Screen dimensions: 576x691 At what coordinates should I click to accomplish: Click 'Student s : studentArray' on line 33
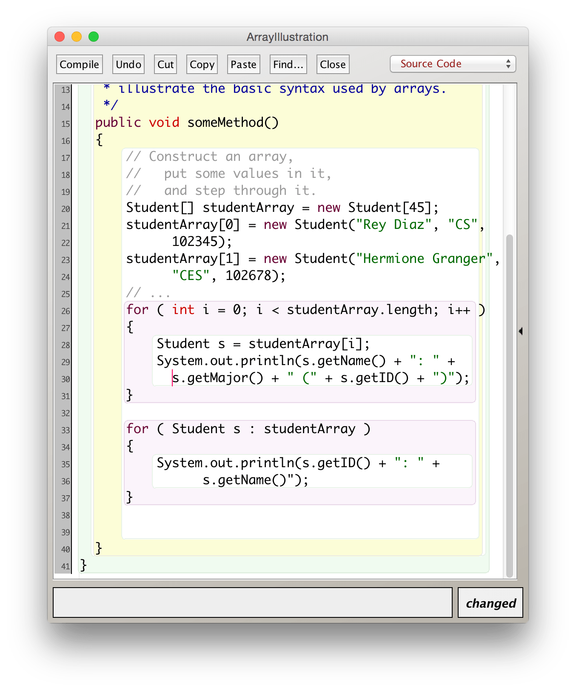(x=264, y=429)
